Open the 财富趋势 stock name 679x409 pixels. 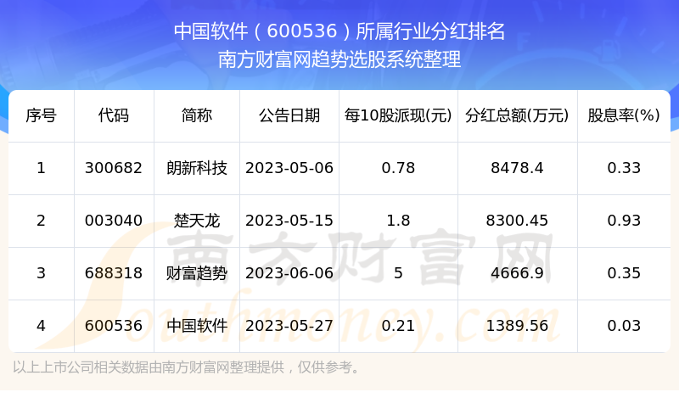(x=197, y=273)
